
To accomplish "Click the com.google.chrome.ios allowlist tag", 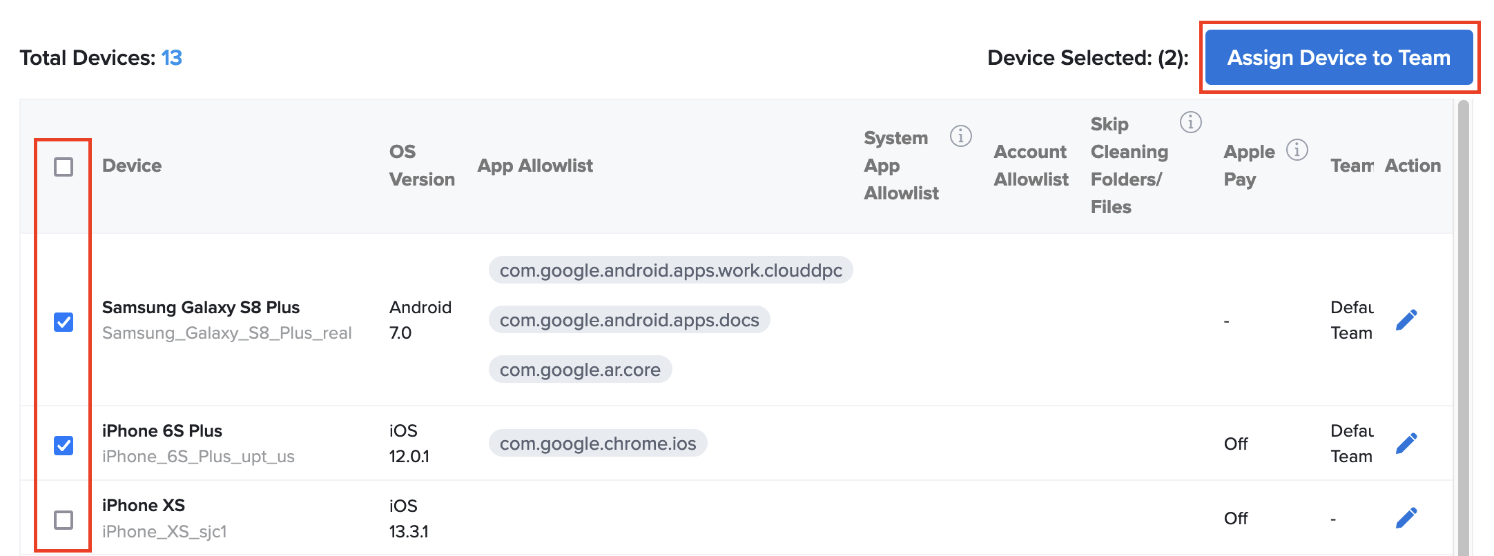I will [598, 444].
